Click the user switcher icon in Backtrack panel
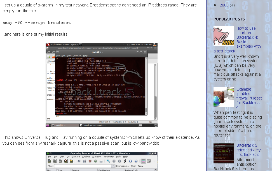The height and width of the screenshot is (171, 272). (x=154, y=45)
